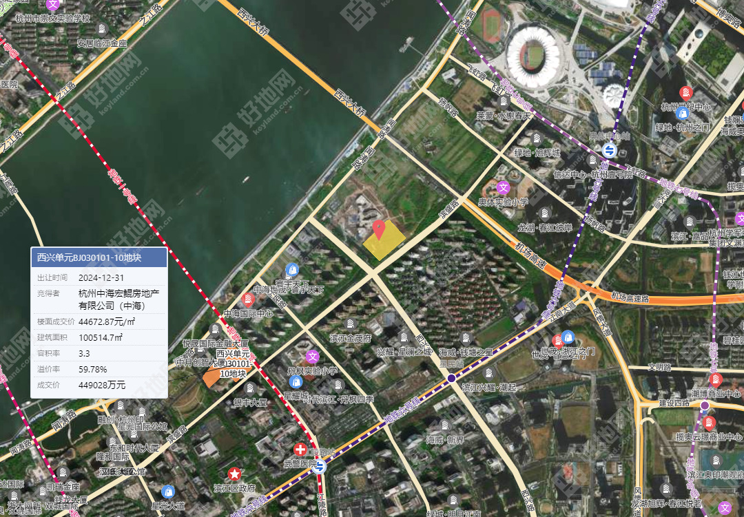The height and width of the screenshot is (517, 744).
Task: Click the building icon at 滨江金茂府
Action: click(351, 324)
